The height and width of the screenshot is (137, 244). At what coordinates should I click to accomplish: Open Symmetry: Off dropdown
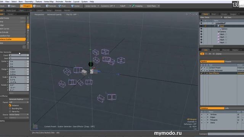coord(108,6)
